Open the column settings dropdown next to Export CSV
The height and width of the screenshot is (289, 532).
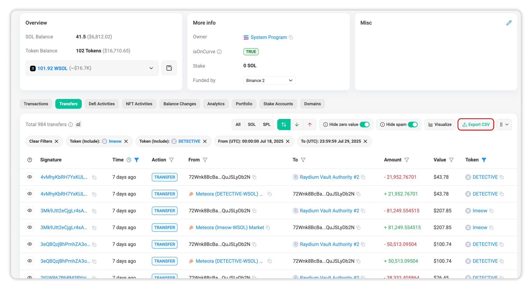tap(504, 124)
